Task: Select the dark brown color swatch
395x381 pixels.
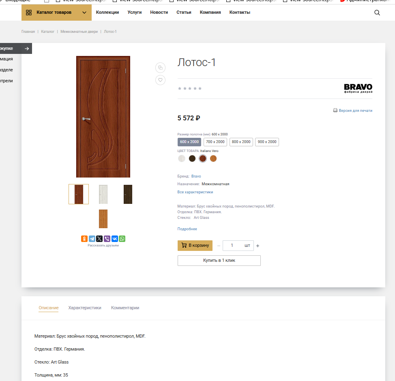Action: pos(192,158)
